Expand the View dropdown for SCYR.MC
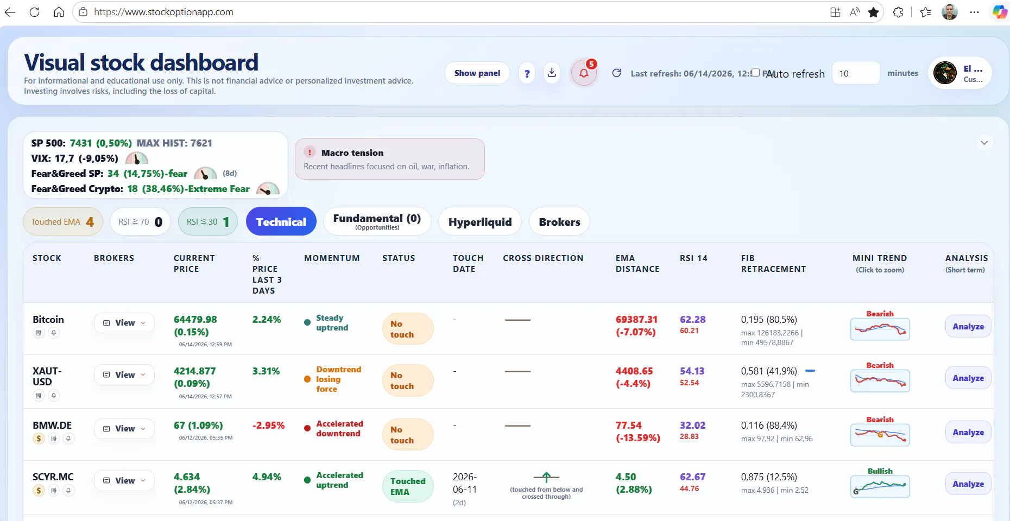1010x521 pixels. [124, 481]
